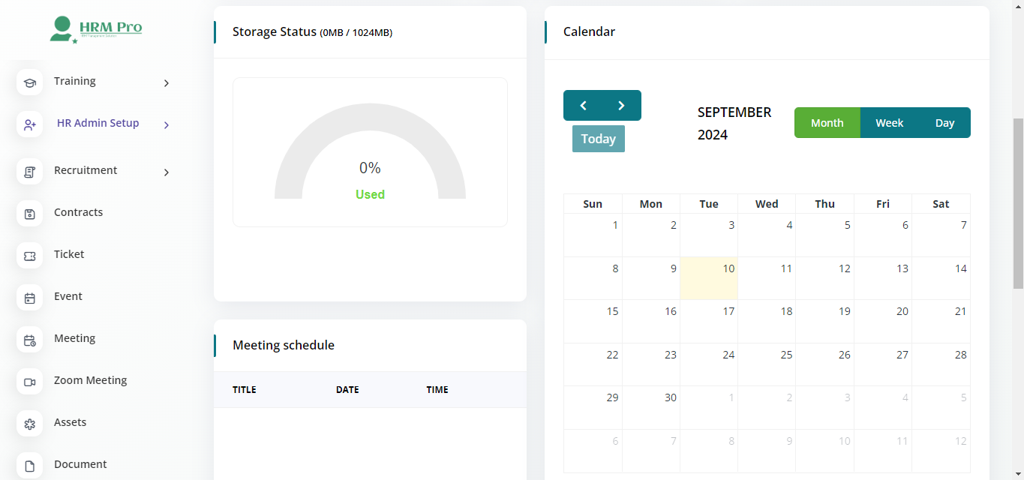Click the Event calendar icon

tap(30, 298)
